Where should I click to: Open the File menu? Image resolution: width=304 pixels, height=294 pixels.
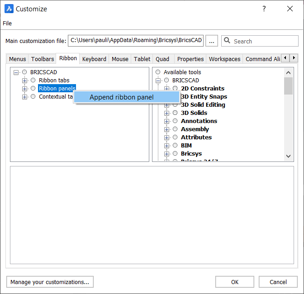point(7,23)
